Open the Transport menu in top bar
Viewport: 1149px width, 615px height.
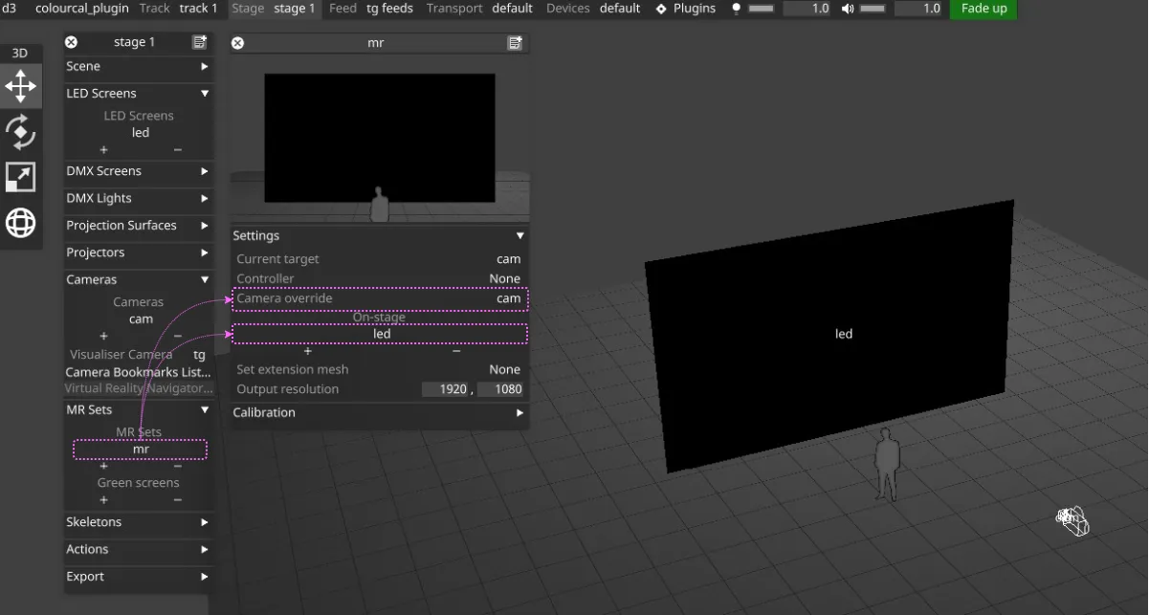coord(454,9)
